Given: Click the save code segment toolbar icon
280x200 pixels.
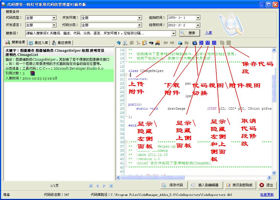Looking at the screenshot, I should click(229, 43).
